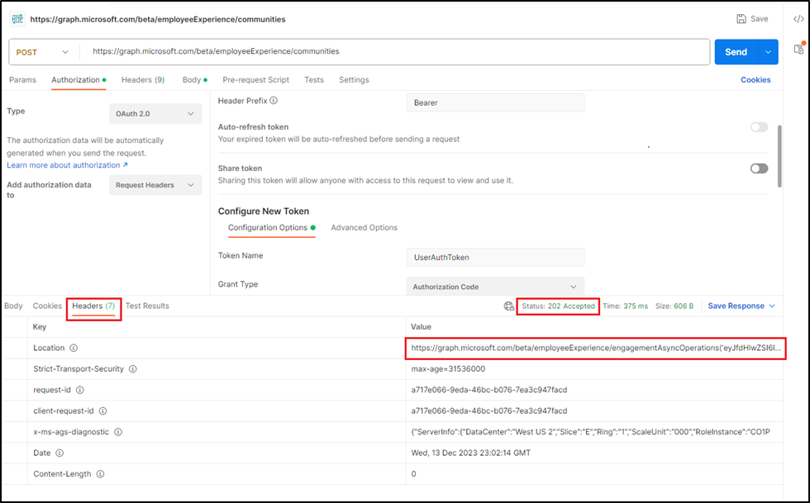The width and height of the screenshot is (810, 503).
Task: Switch to the Params tab
Action: point(23,80)
